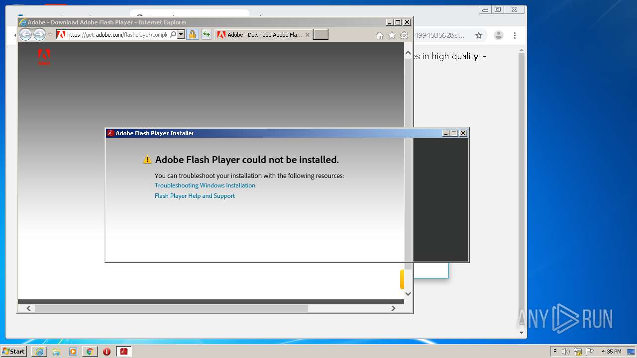Close the Adobe Flash Player Installer window
637x358 pixels.
click(x=463, y=133)
